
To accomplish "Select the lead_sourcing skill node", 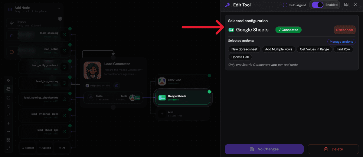I will click(44, 34).
